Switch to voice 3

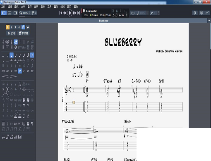[x=15, y=27]
